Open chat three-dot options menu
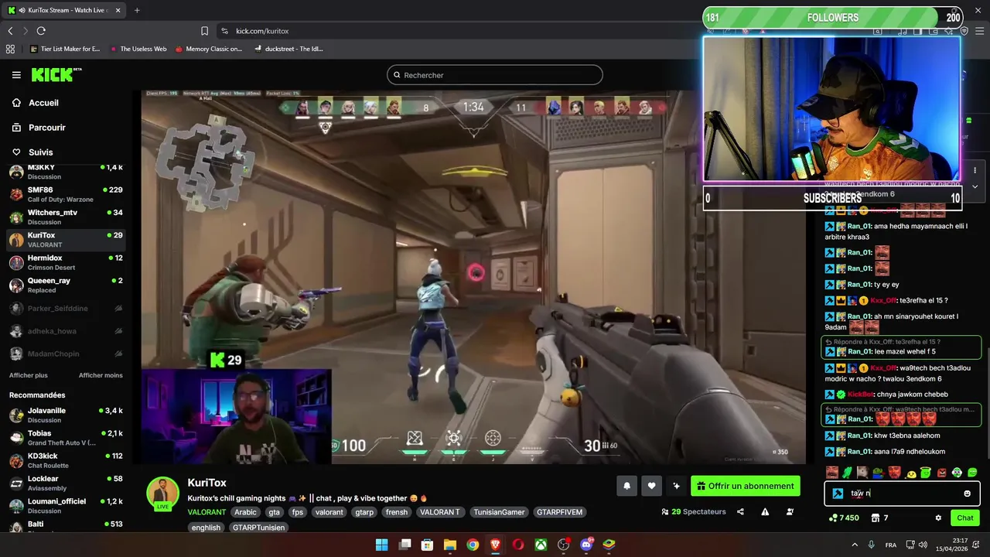Image resolution: width=990 pixels, height=557 pixels. 975,170
